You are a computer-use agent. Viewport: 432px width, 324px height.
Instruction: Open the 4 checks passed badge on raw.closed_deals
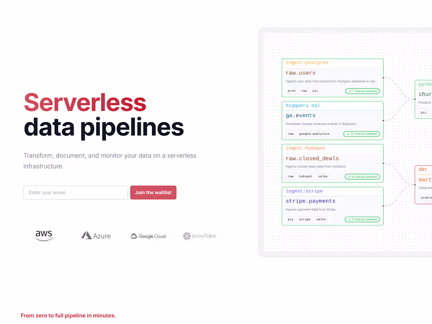[362, 176]
